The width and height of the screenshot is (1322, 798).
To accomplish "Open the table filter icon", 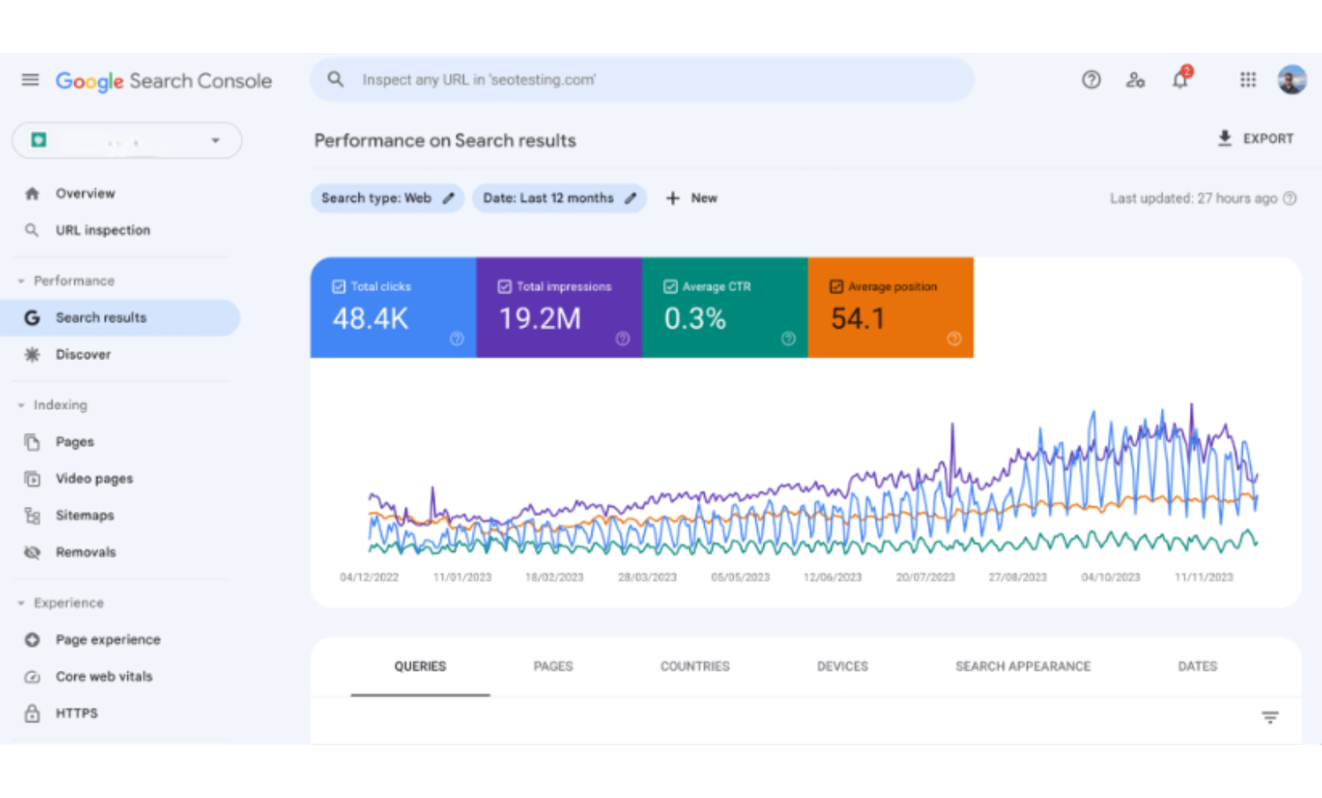I will coord(1270,718).
